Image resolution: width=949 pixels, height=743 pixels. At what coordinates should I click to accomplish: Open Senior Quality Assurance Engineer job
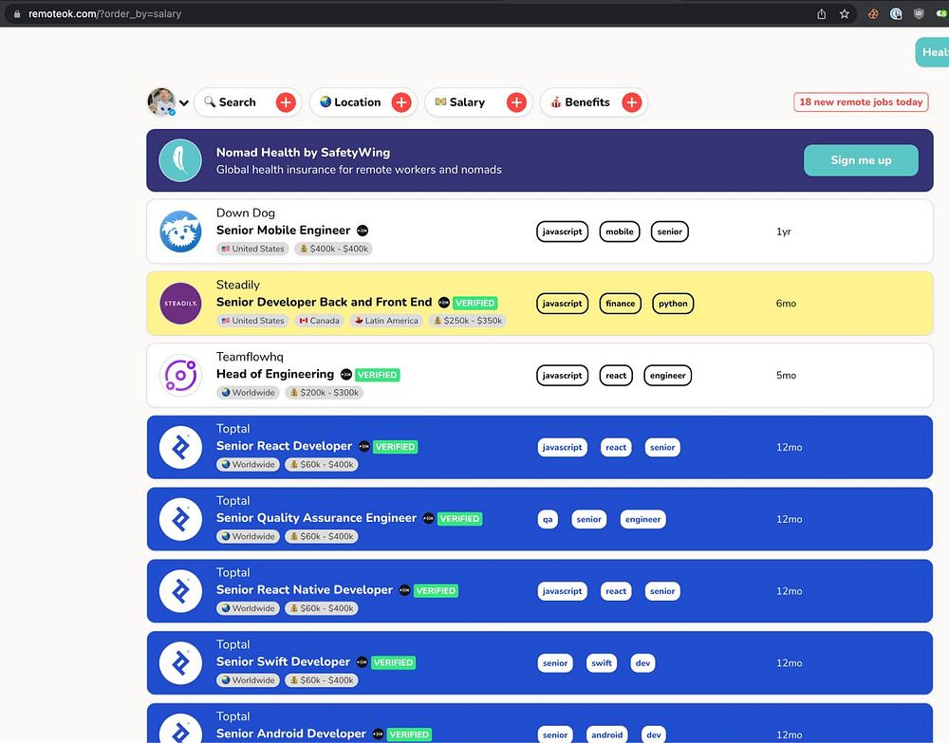(x=317, y=518)
